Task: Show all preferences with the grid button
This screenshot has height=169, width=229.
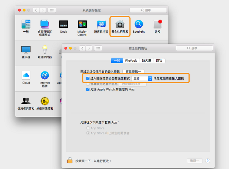Action: point(98,48)
